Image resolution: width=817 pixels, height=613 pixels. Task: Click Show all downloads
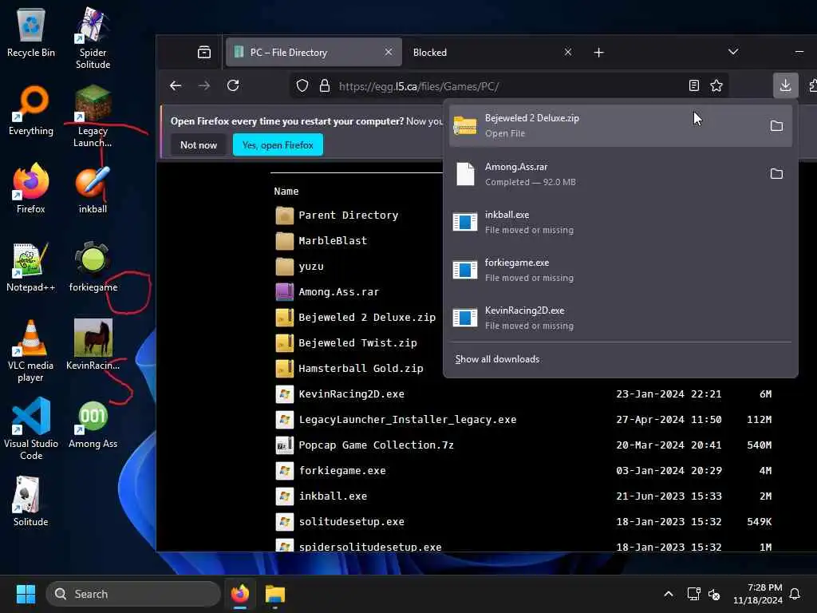pos(497,359)
